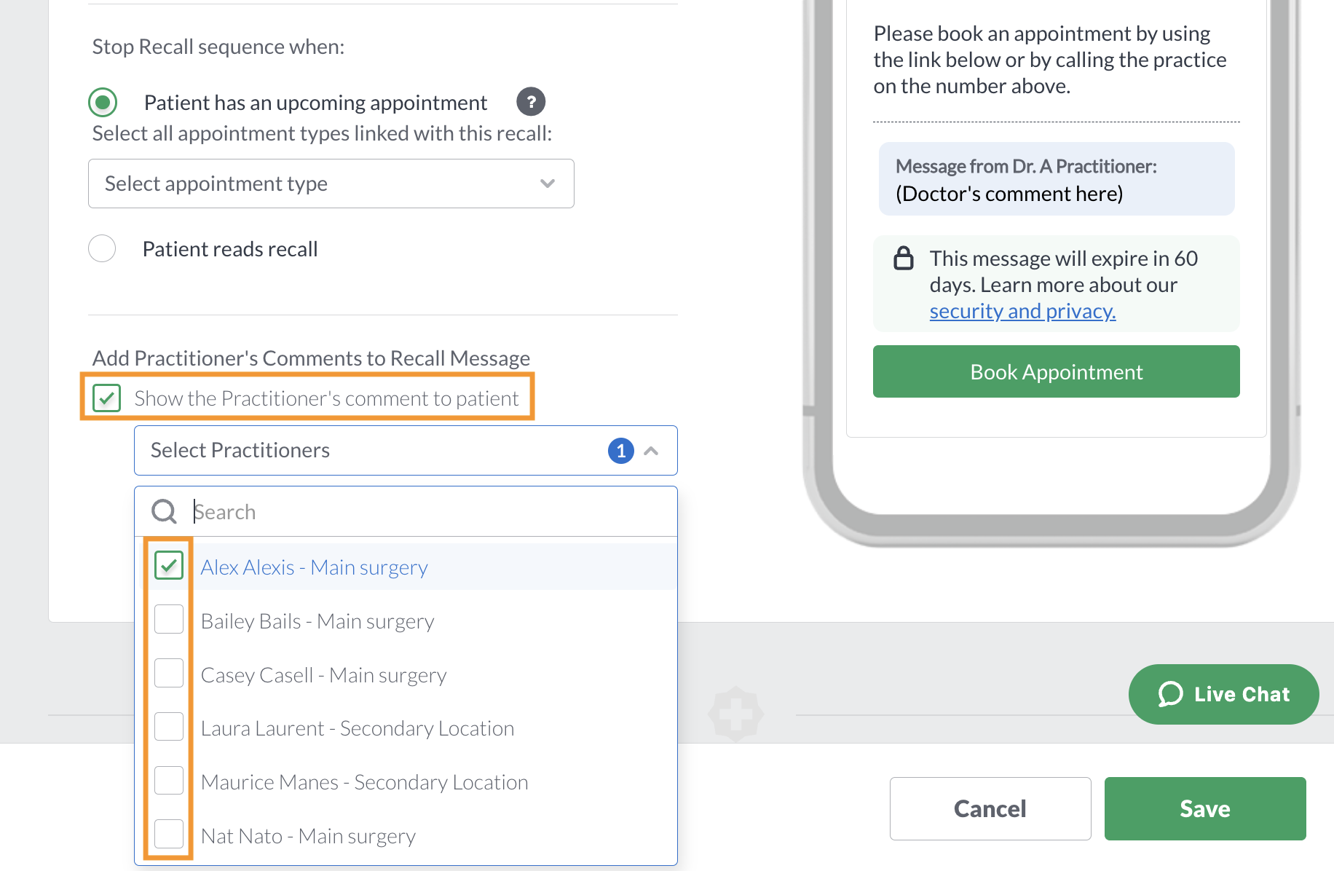Select 'Patient reads recall' radio button
Image resolution: width=1334 pixels, height=871 pixels.
[x=102, y=248]
